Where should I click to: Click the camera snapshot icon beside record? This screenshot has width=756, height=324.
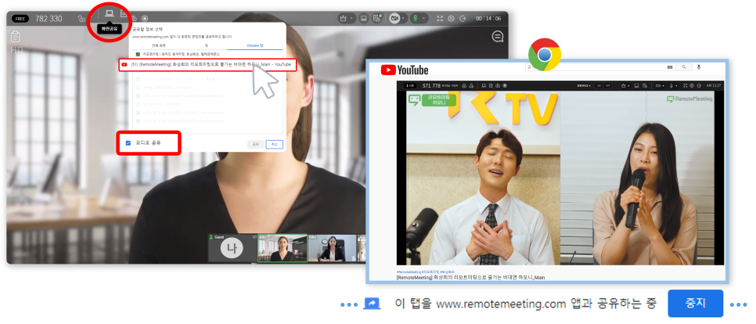[135, 19]
